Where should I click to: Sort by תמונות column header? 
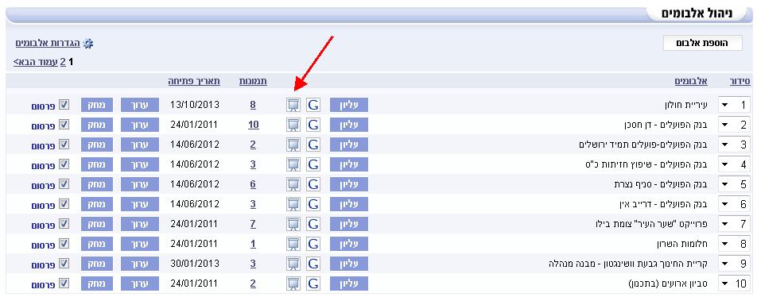pyautogui.click(x=253, y=82)
